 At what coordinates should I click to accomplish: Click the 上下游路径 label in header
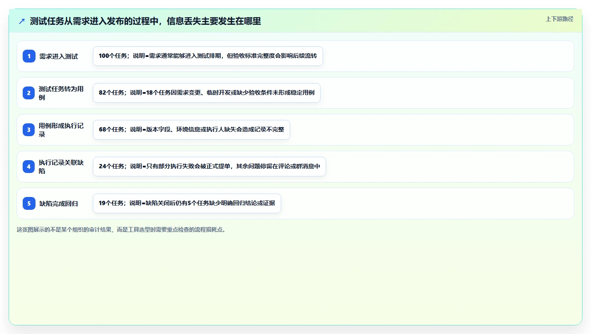pos(559,19)
